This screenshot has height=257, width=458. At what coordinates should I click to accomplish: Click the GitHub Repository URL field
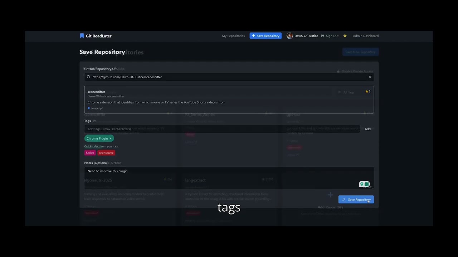coord(229,77)
